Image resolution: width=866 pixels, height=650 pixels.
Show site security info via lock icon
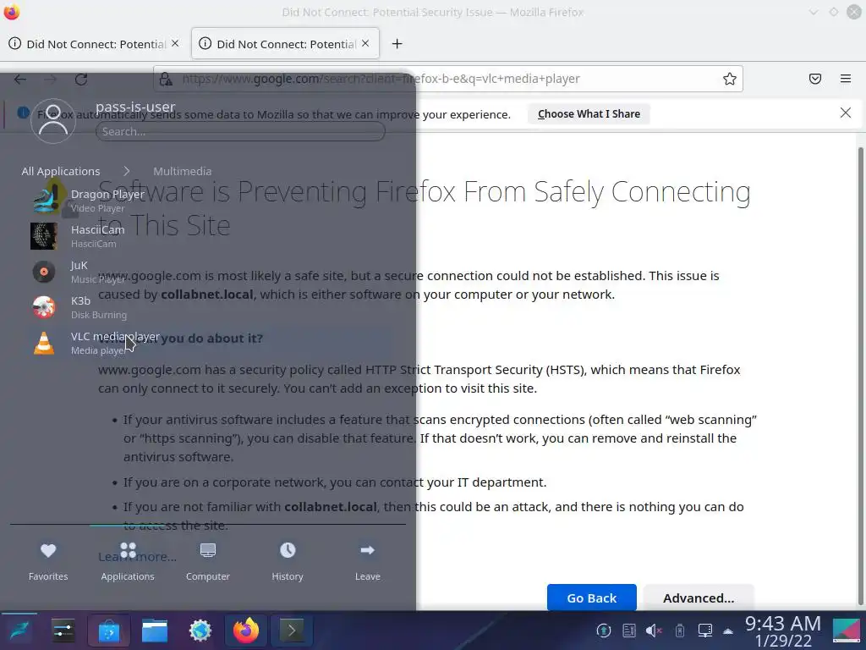coord(166,79)
